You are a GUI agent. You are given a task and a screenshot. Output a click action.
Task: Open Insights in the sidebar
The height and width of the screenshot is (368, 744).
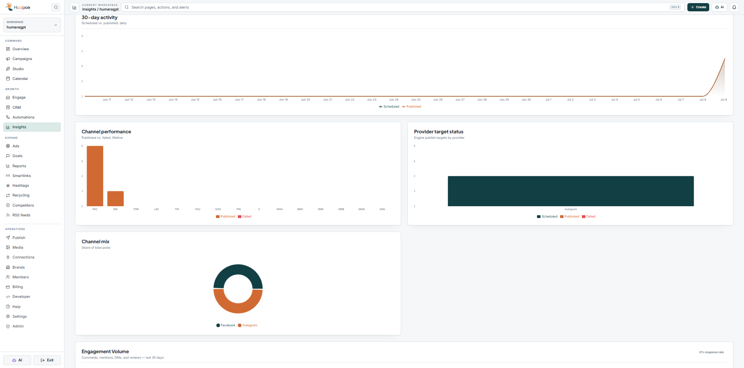point(32,127)
